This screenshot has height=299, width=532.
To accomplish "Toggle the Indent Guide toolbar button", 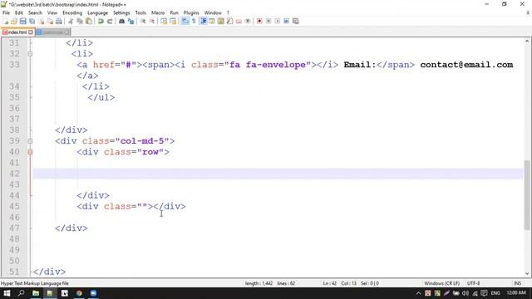I will (x=203, y=21).
